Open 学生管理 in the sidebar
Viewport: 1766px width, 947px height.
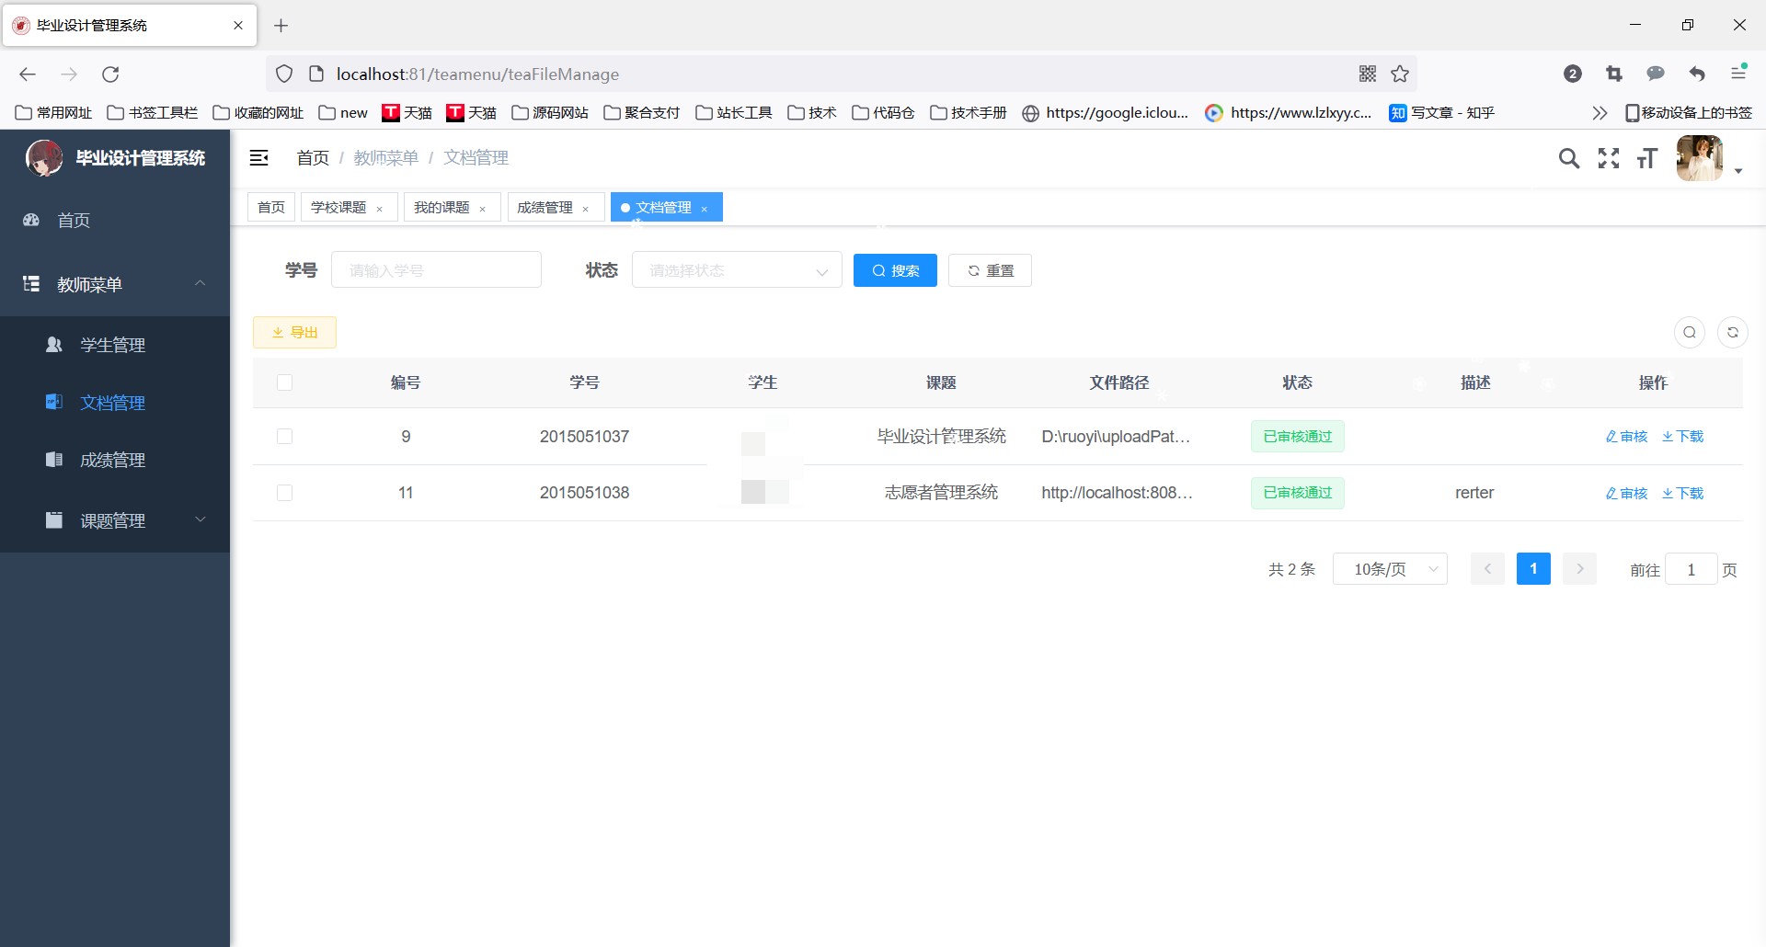click(113, 345)
